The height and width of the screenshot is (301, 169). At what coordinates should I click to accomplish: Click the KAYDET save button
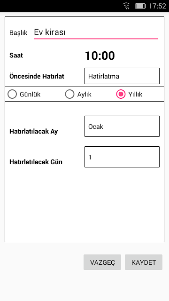click(144, 262)
